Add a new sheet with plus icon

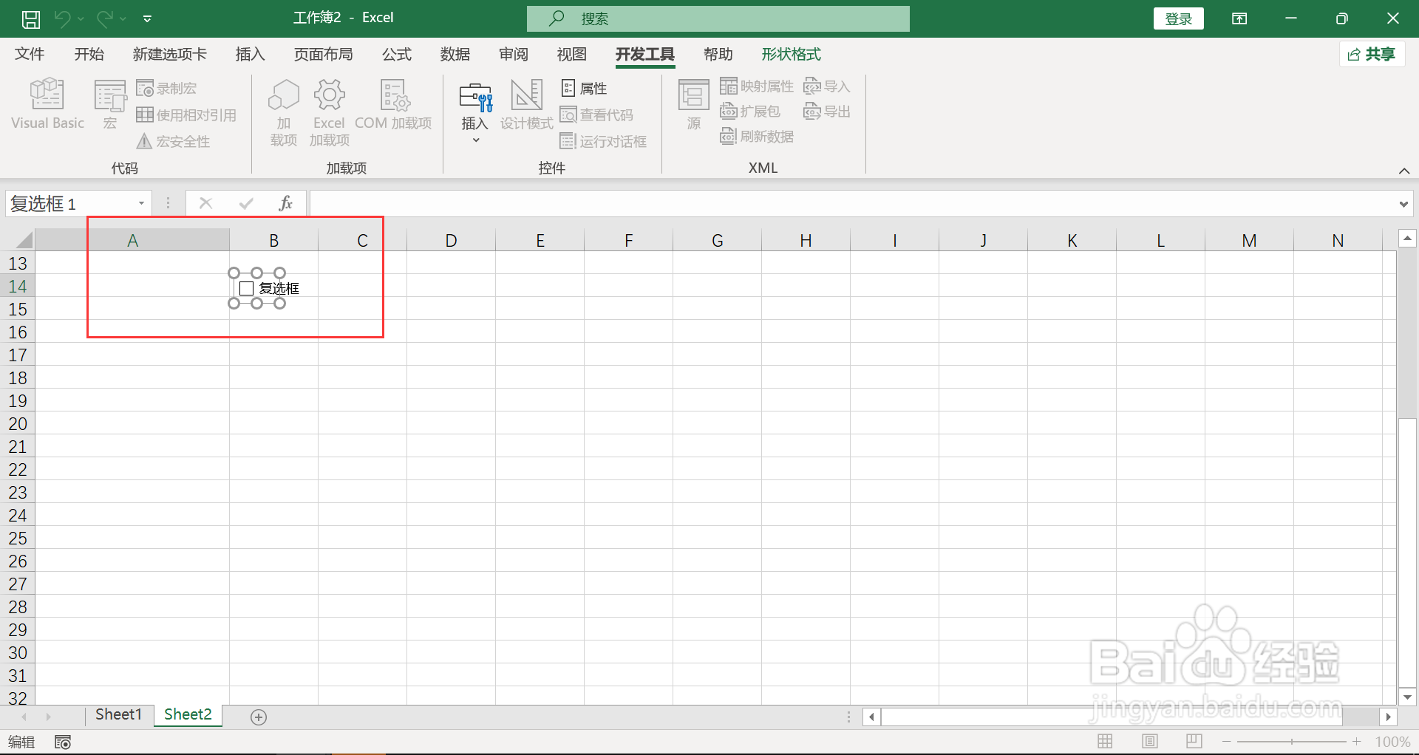259,717
